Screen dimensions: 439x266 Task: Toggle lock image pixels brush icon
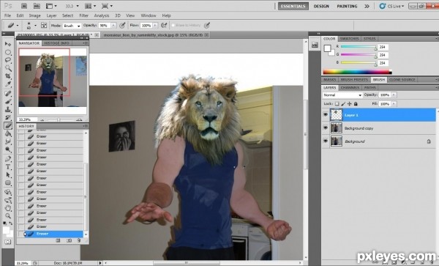[343, 104]
